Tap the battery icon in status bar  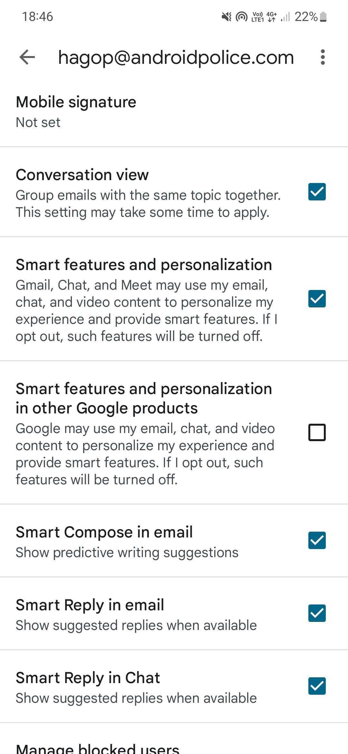click(x=324, y=17)
